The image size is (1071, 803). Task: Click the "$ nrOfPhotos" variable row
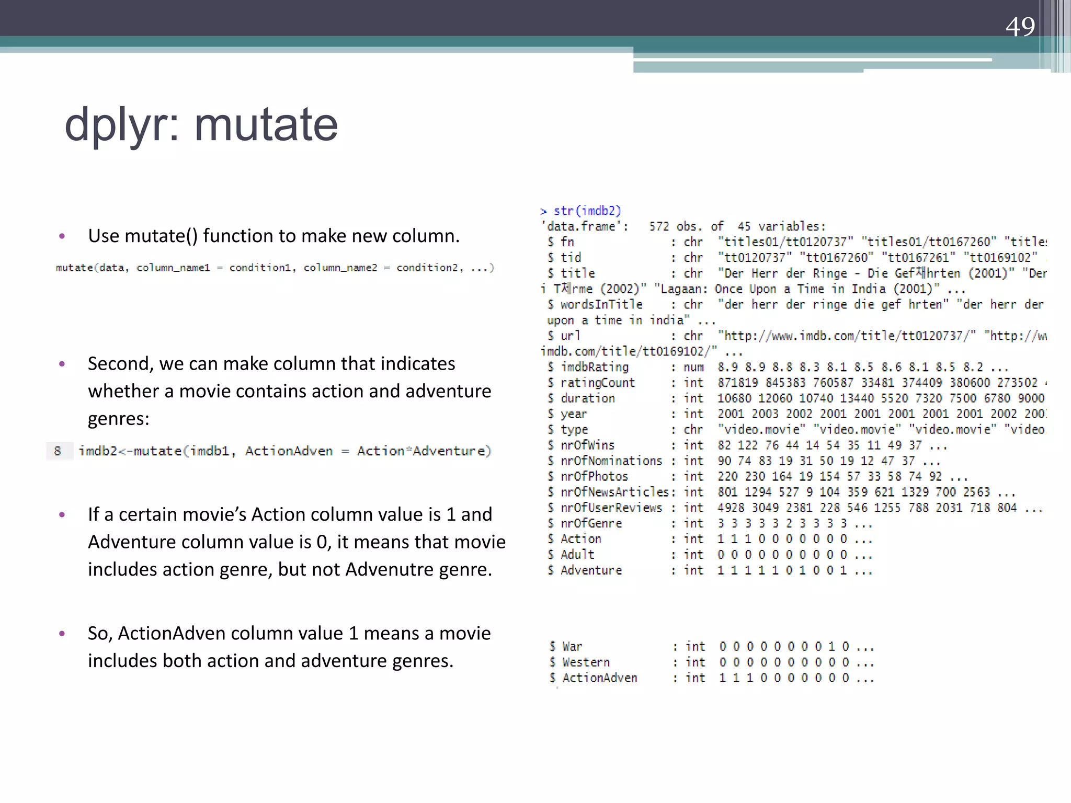(x=757, y=477)
